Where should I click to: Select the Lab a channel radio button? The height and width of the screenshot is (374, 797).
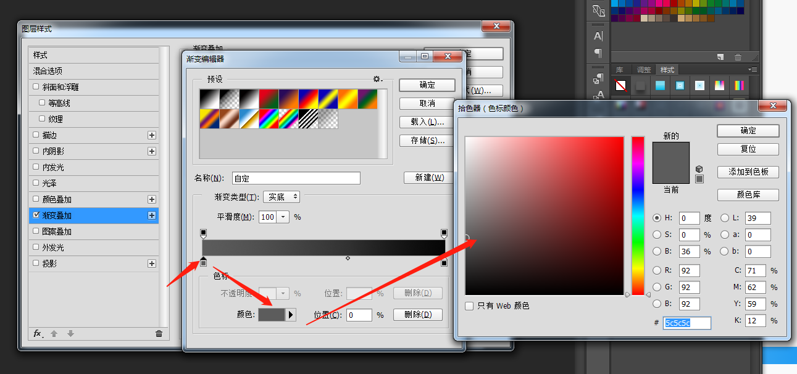(724, 235)
